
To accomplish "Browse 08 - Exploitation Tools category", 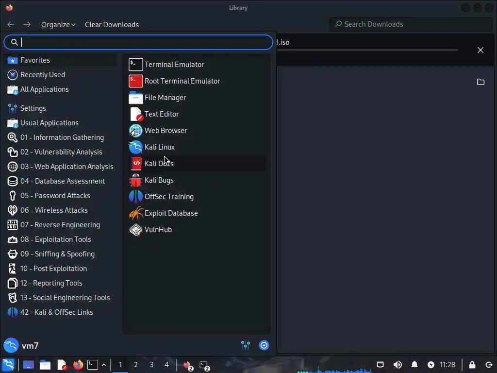I will coord(60,239).
